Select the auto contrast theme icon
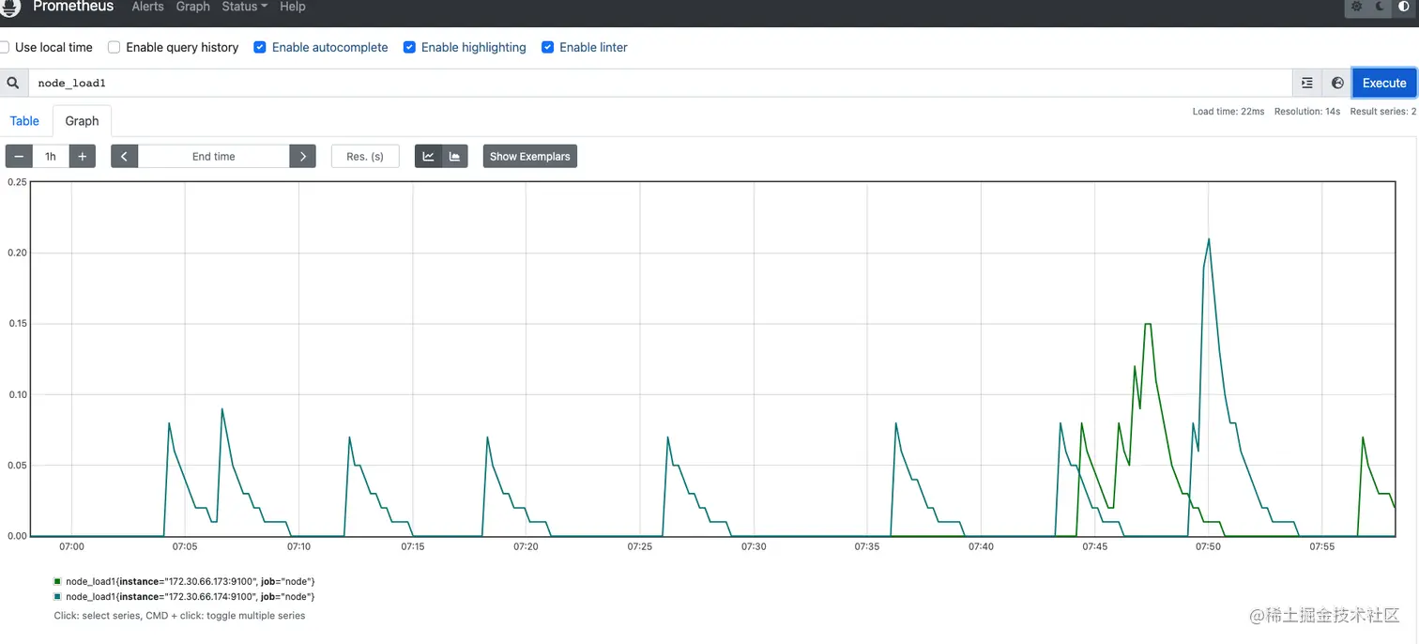Viewport: 1419px width, 644px height. point(1404,7)
